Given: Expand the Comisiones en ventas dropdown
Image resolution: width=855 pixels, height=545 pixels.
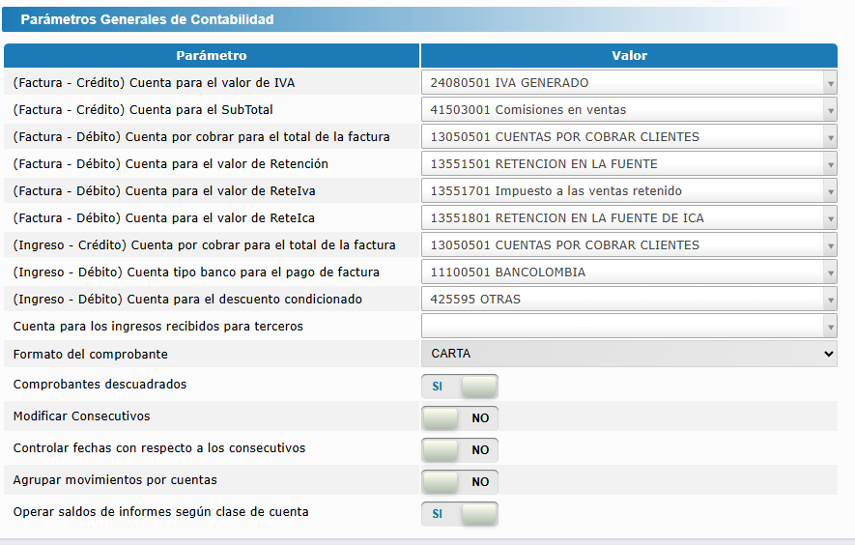Looking at the screenshot, I should 629,110.
